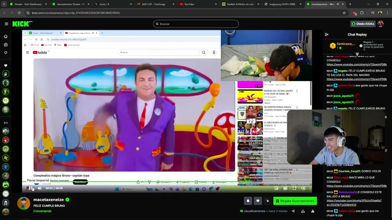
Task: Click the Kick Buscar search field
Action: (x=196, y=24)
